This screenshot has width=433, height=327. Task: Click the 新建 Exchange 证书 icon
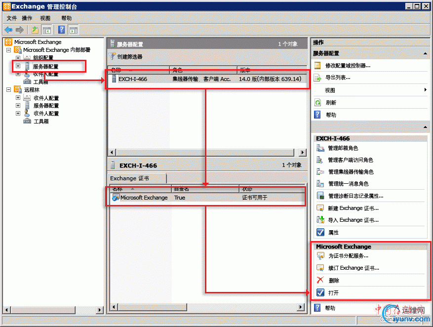(320, 208)
